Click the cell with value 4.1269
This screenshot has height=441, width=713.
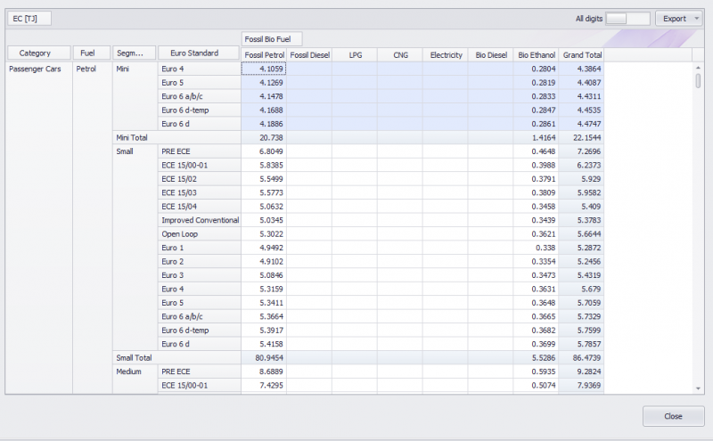click(264, 83)
